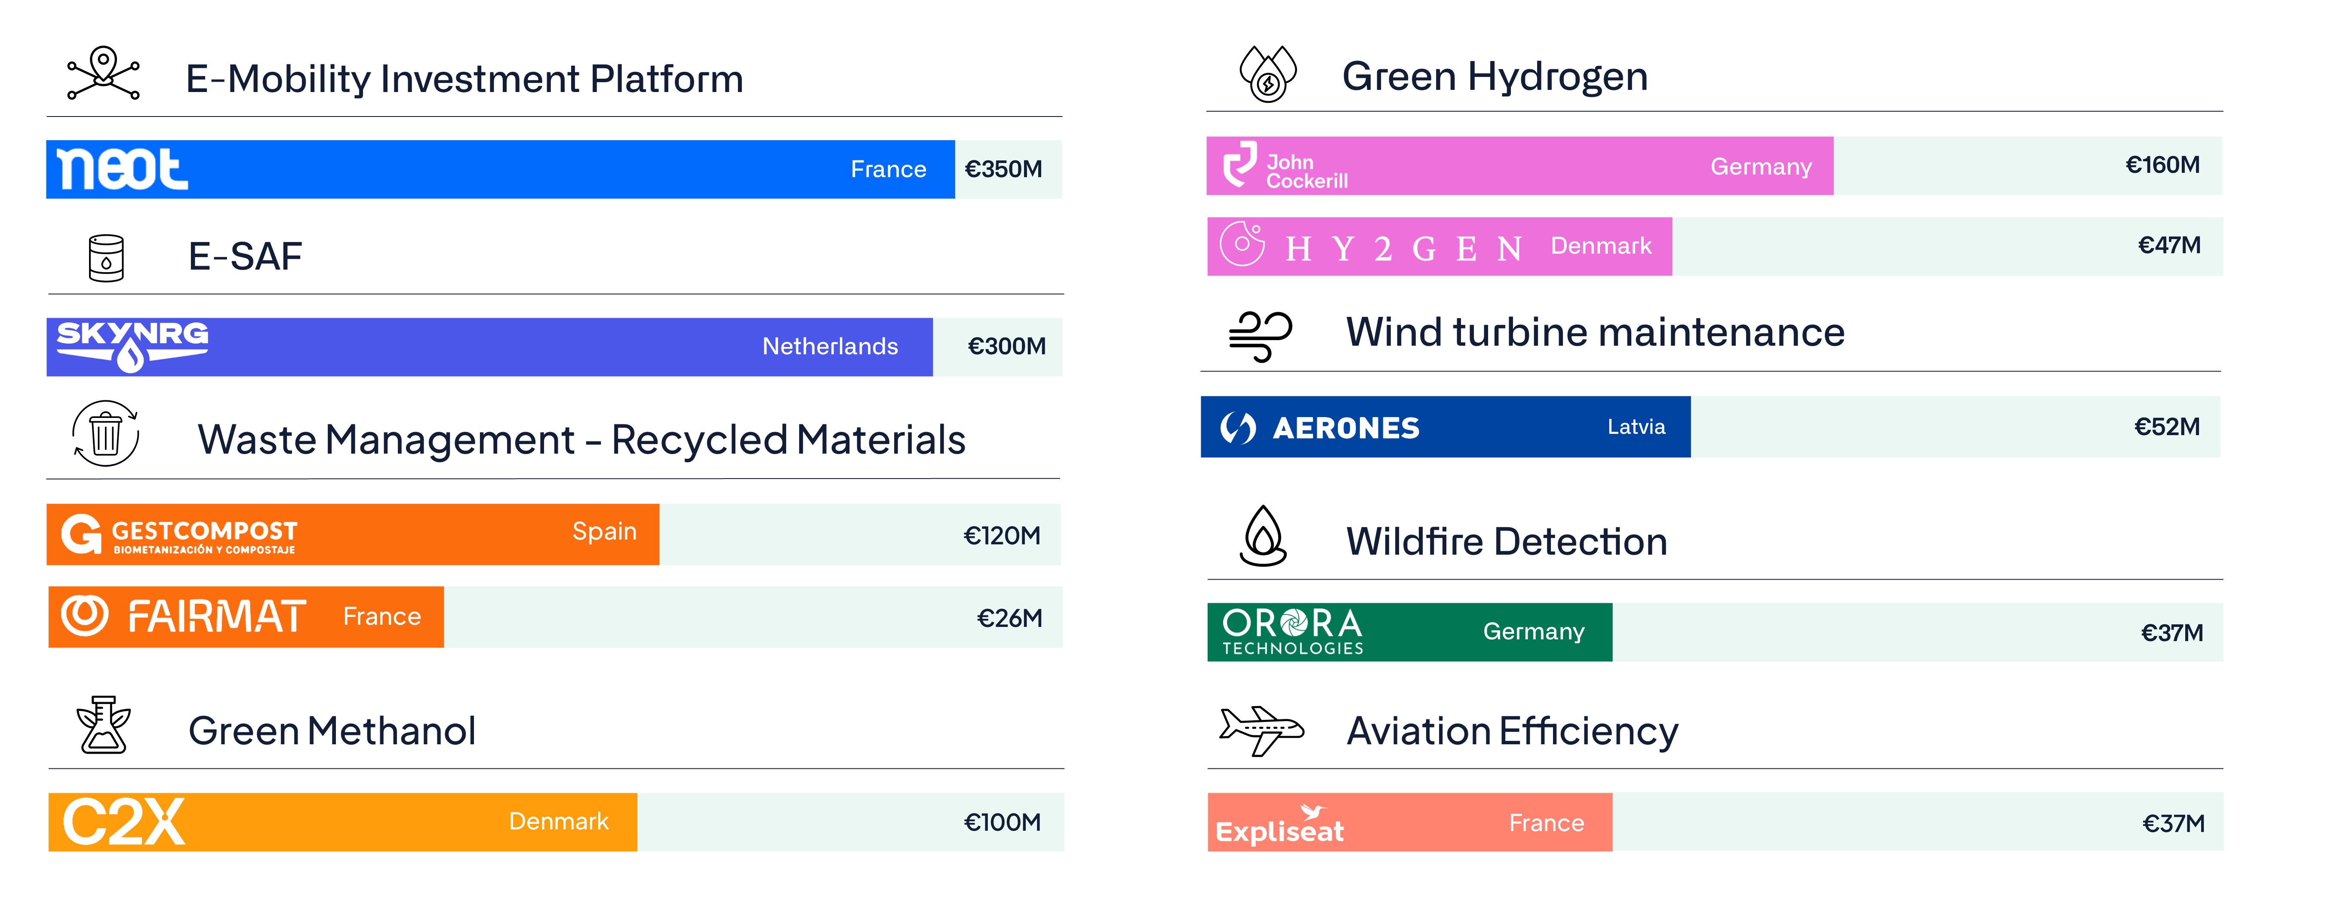Click the €37M value for Expliseat
This screenshot has width=2325, height=915.
pos(2173,824)
